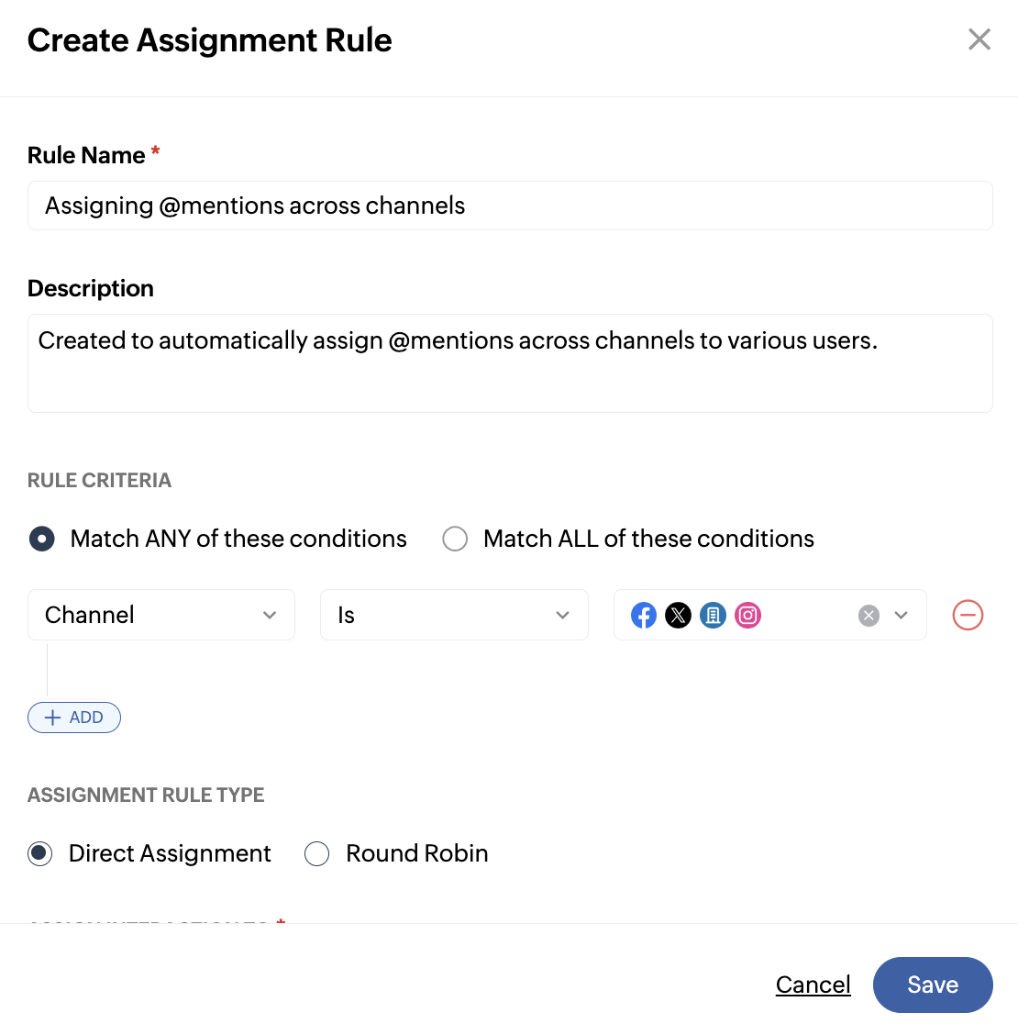Viewport: 1018px width, 1035px height.
Task: Click the blue building channel icon
Action: click(x=713, y=616)
